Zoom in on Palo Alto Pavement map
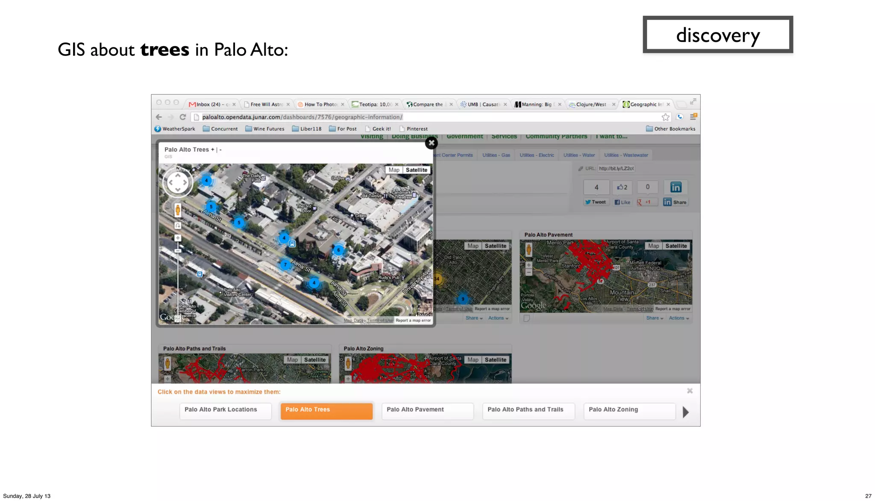875x501 pixels. click(529, 265)
